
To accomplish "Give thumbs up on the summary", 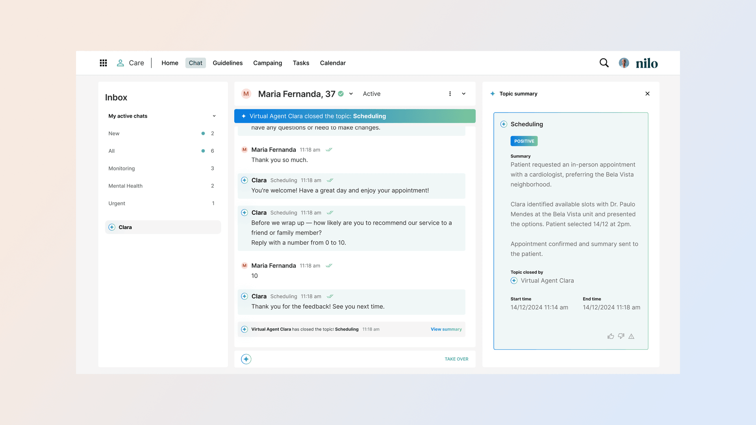I will 611,336.
